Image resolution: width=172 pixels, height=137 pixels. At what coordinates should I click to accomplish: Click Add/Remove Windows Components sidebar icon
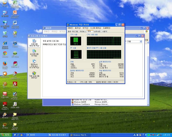[34, 64]
